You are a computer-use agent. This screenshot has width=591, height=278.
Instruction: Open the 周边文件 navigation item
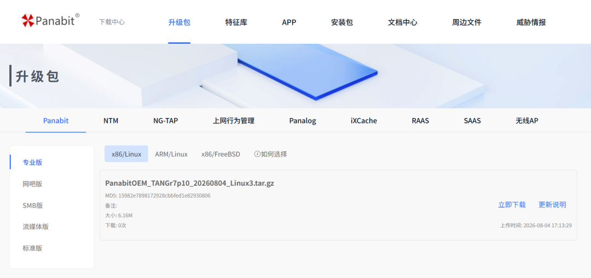[x=467, y=22]
